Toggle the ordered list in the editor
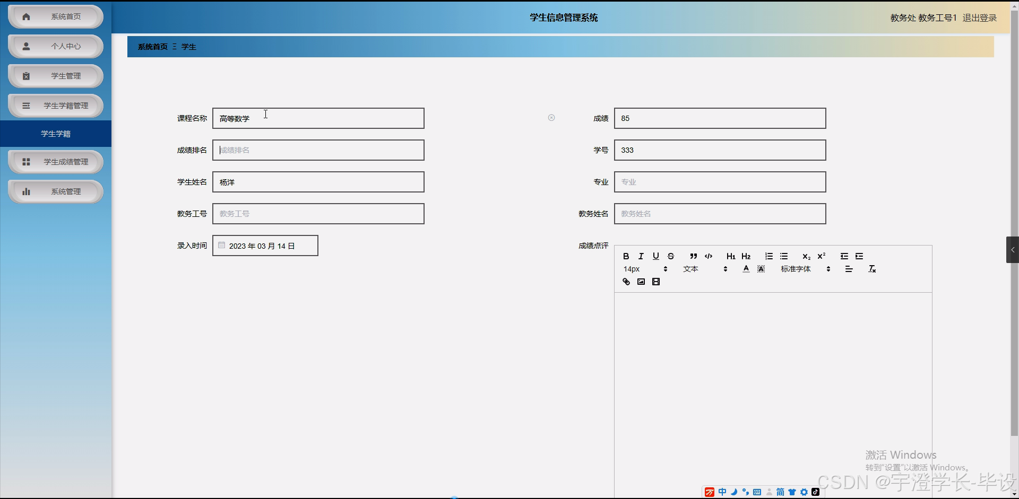Screen dimensions: 1019x499 (x=768, y=256)
